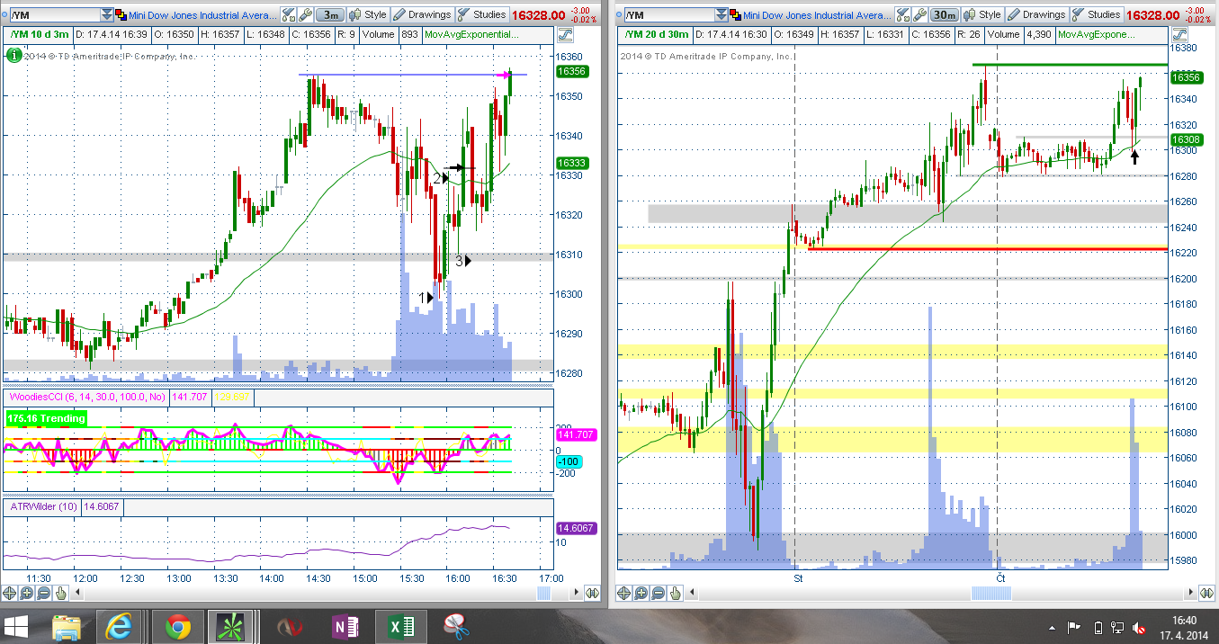This screenshot has height=644, width=1219.
Task: Open chart settings wrench in right chart
Action: 919,14
